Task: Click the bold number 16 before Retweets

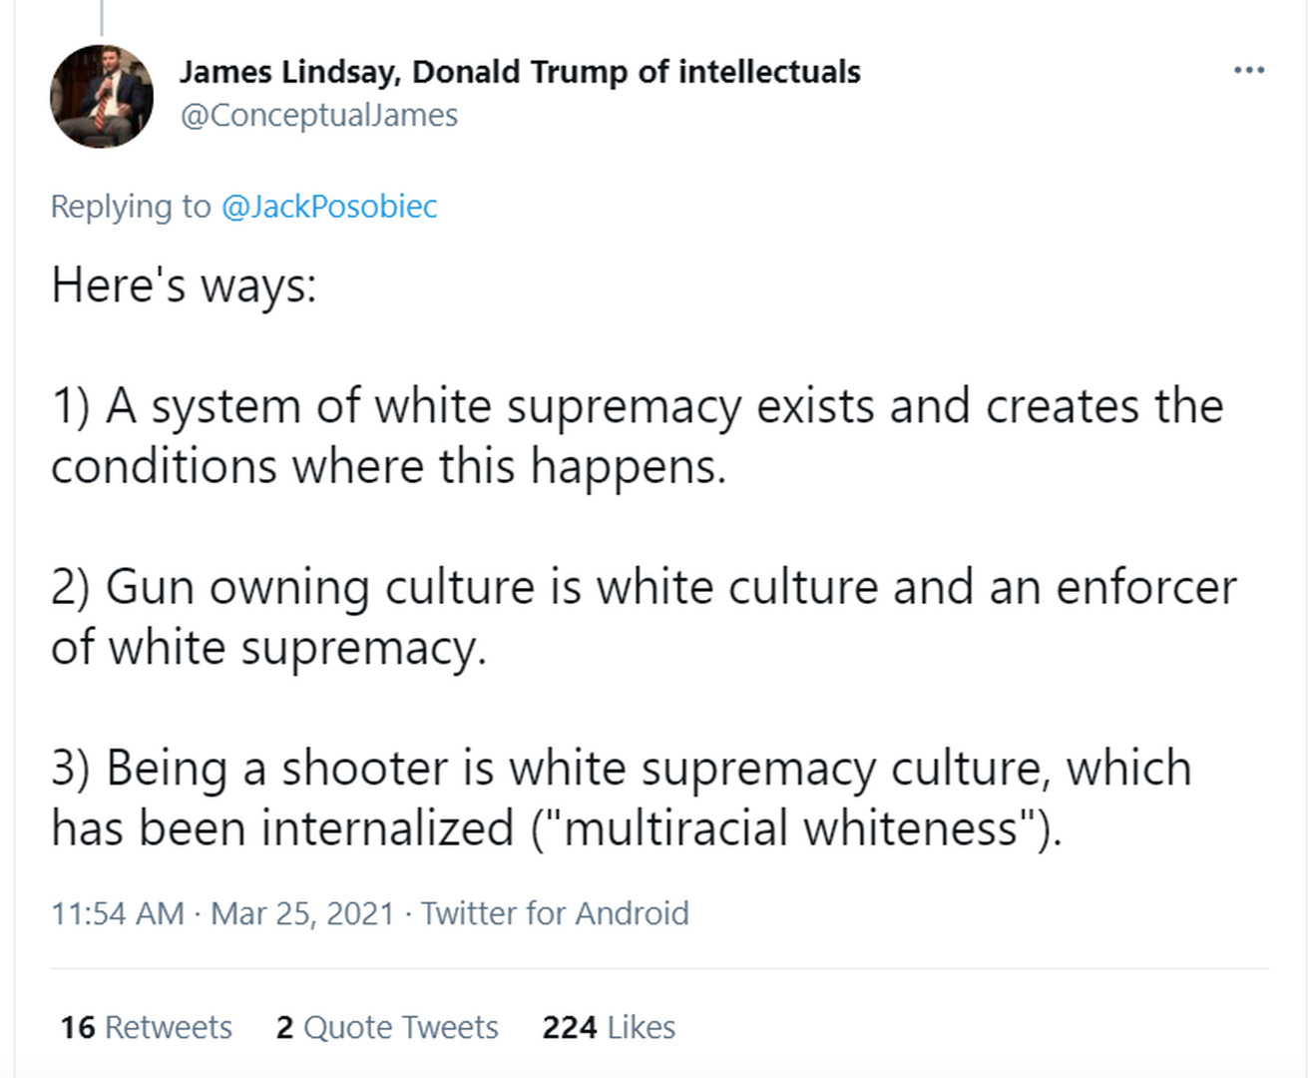Action: tap(78, 1027)
